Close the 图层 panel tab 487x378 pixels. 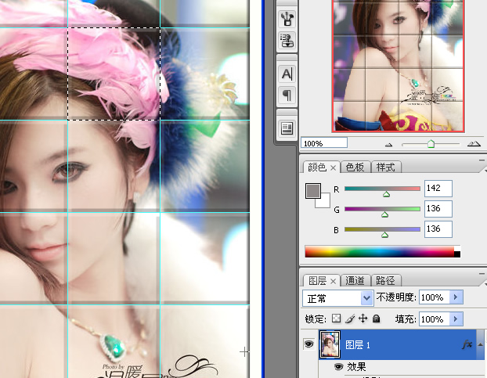[333, 281]
